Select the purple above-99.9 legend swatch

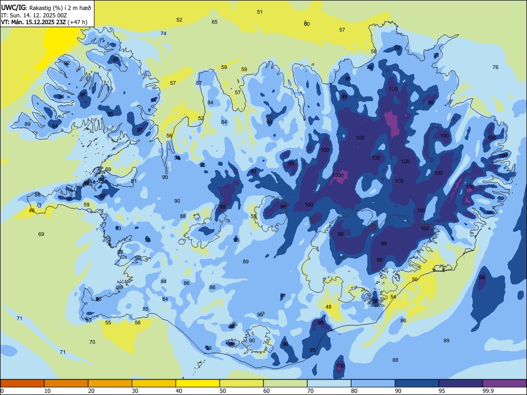(504, 383)
